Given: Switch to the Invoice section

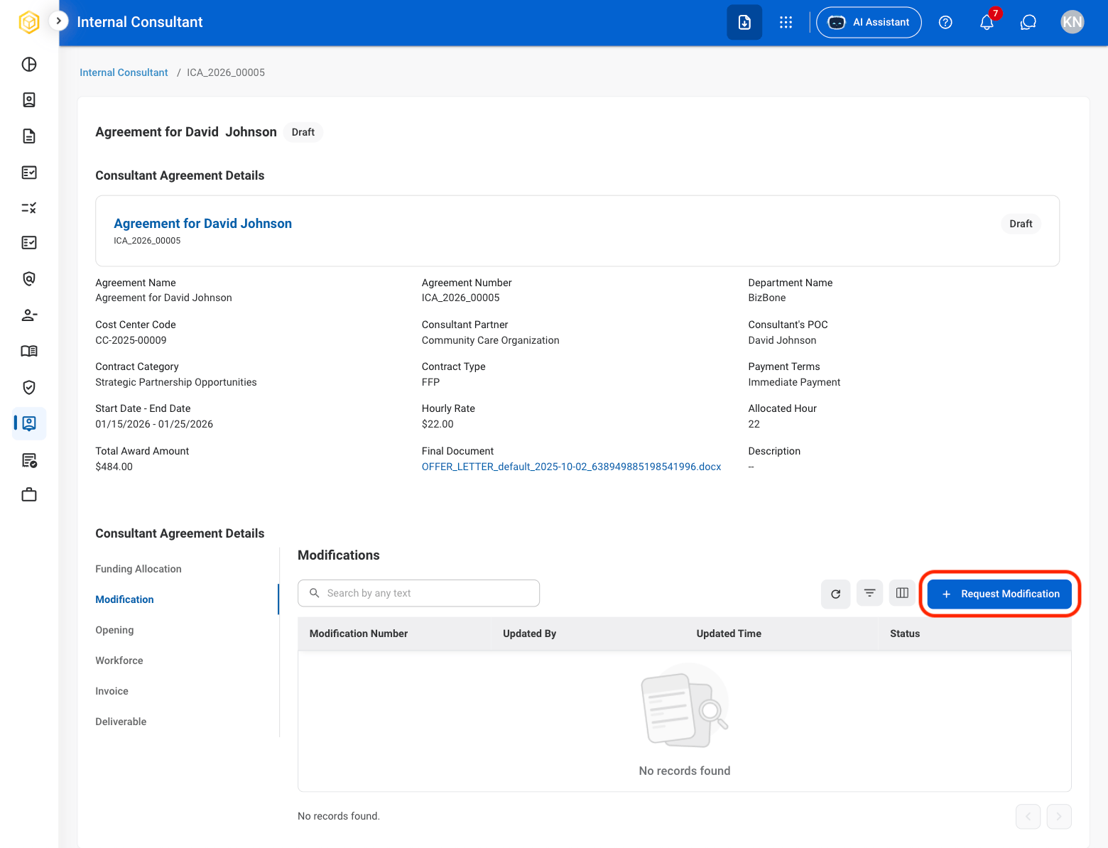Looking at the screenshot, I should click(112, 691).
